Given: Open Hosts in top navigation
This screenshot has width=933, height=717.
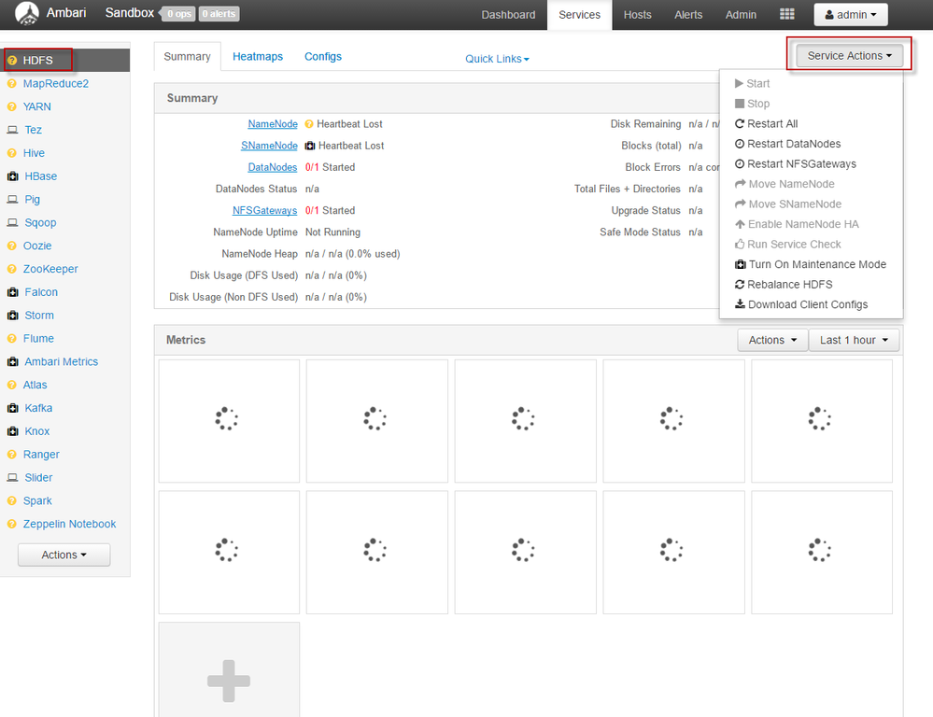Looking at the screenshot, I should point(637,15).
